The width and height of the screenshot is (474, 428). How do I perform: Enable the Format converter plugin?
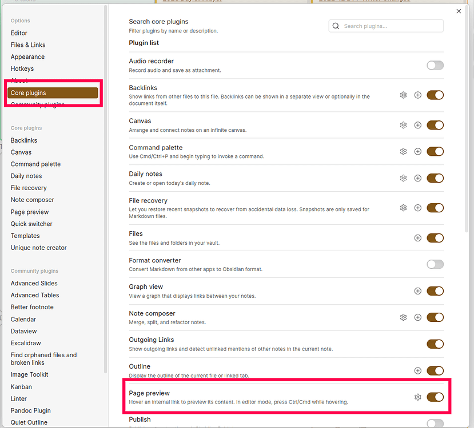pyautogui.click(x=435, y=265)
